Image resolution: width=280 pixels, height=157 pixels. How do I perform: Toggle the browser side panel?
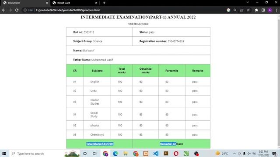(263, 10)
